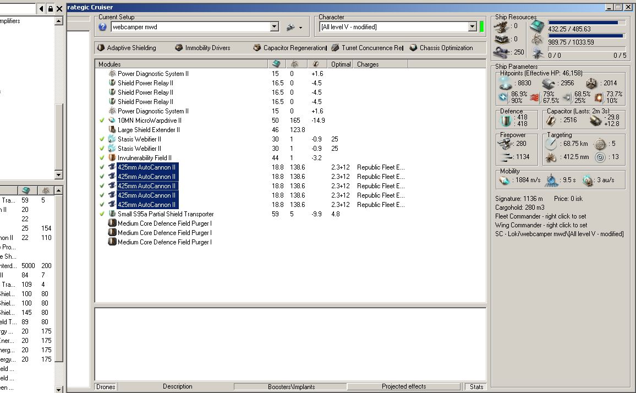The image size is (636, 393).
Task: Click the Adaptive Shielding subsystem icon
Action: pos(101,48)
